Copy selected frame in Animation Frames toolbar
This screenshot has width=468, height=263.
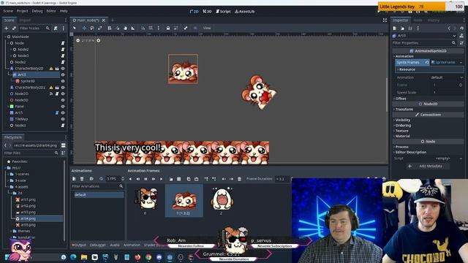click(189, 179)
